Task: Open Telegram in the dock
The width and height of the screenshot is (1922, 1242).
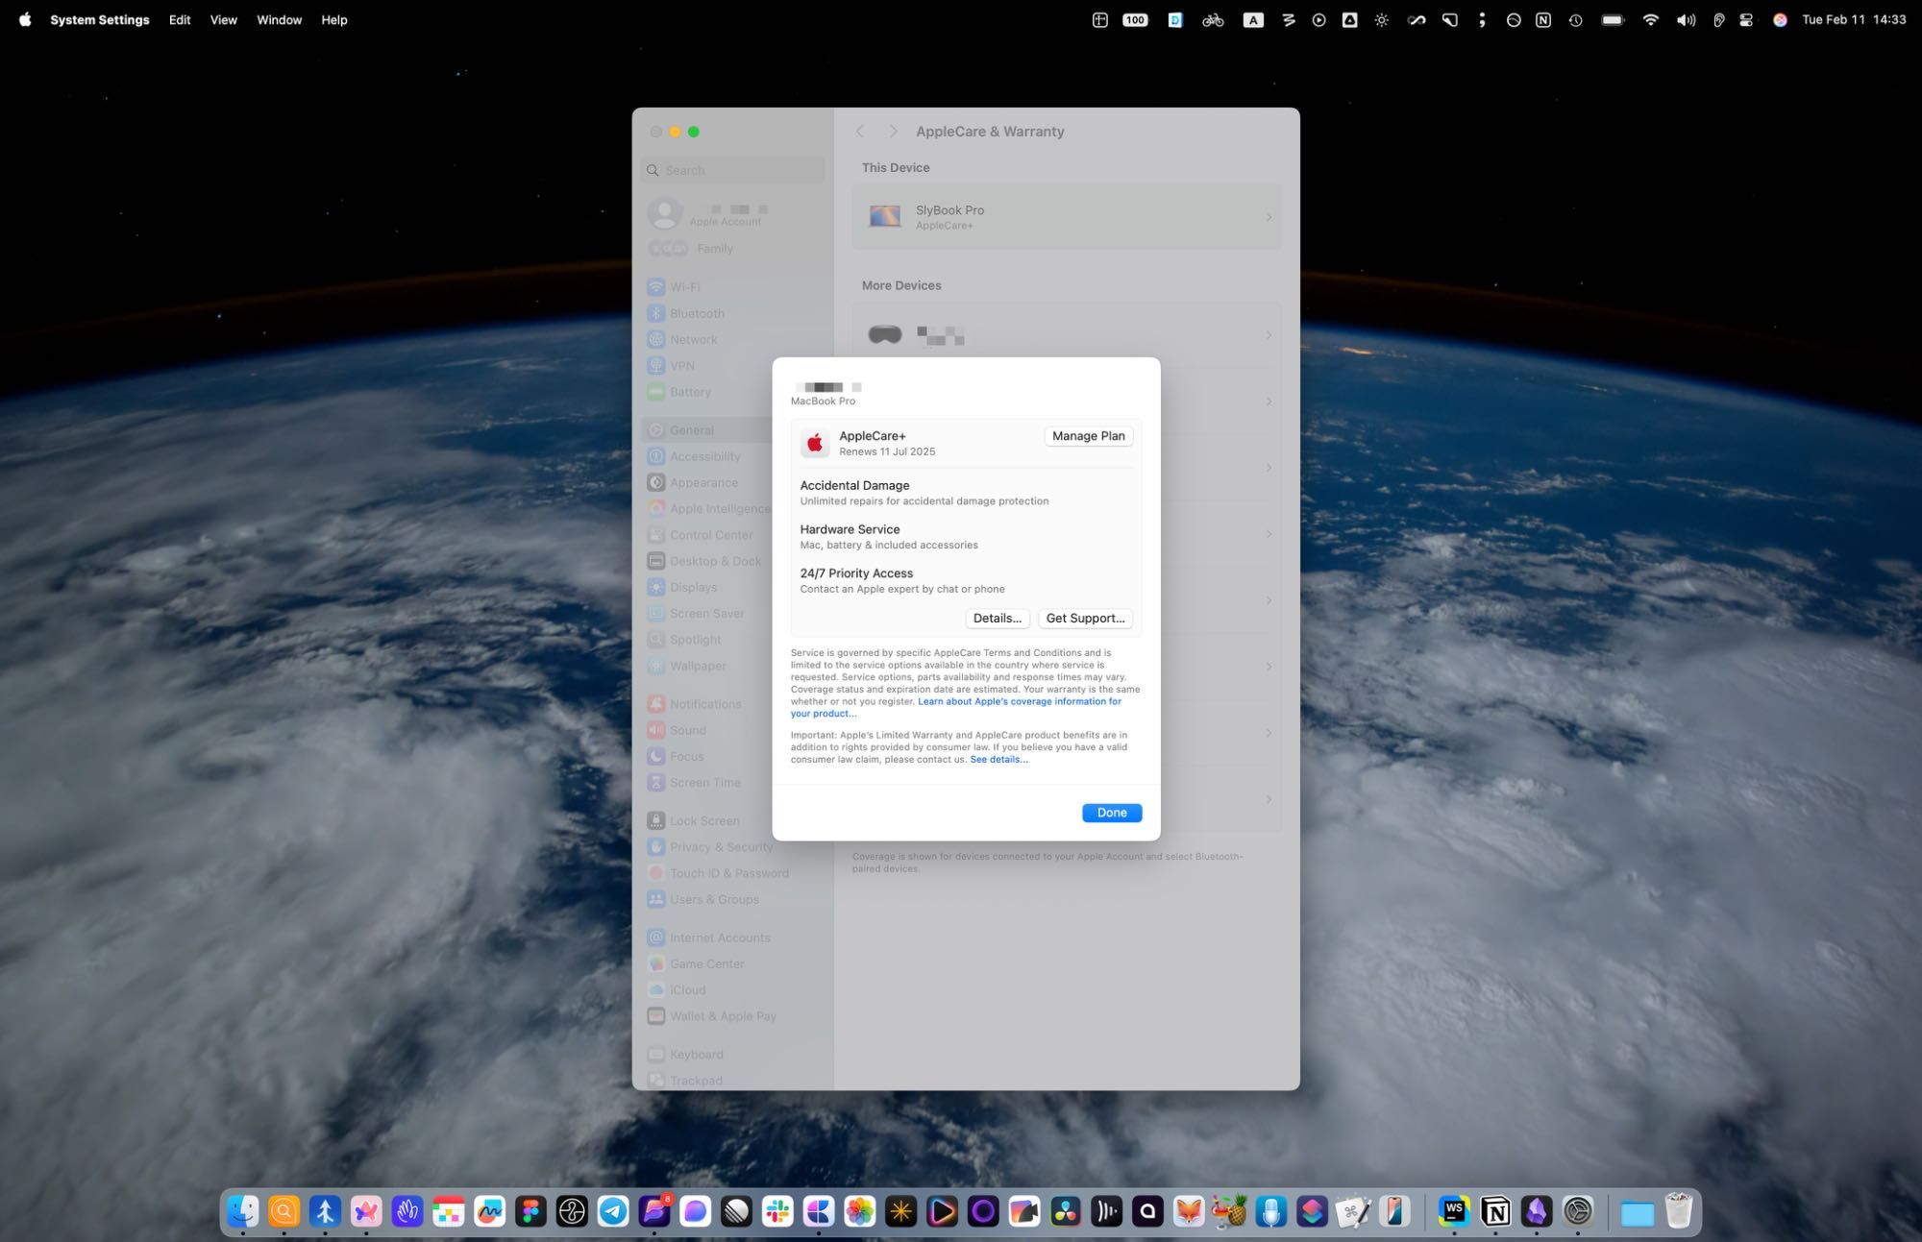Action: (x=613, y=1211)
